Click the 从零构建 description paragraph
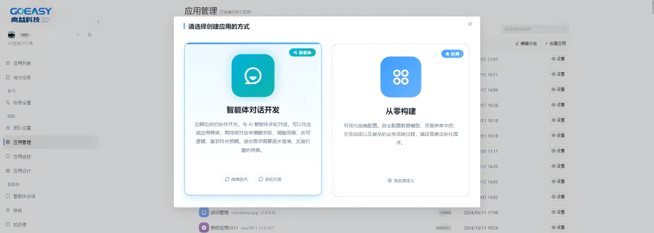Viewport: 654px width, 233px height. click(x=400, y=134)
